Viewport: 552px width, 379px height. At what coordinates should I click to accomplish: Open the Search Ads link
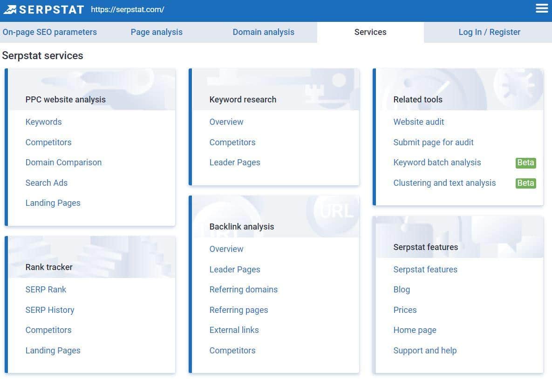47,183
